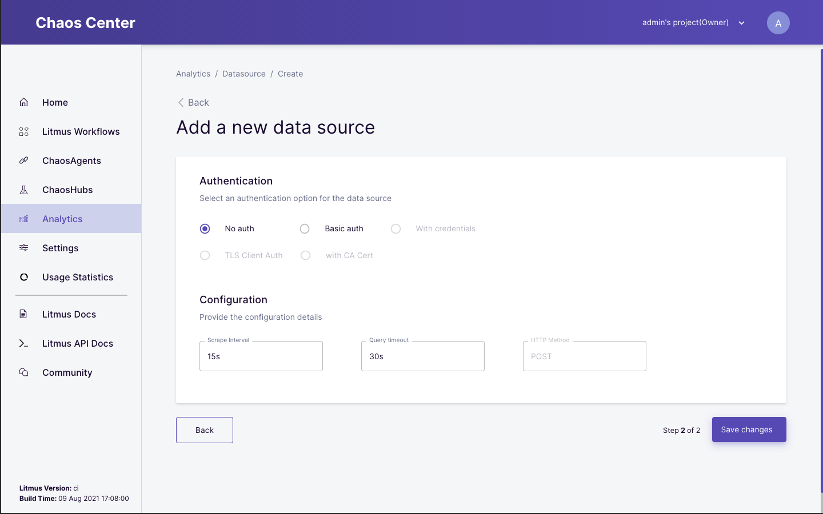
Task: Open the user avatar 'A' menu
Action: [778, 23]
